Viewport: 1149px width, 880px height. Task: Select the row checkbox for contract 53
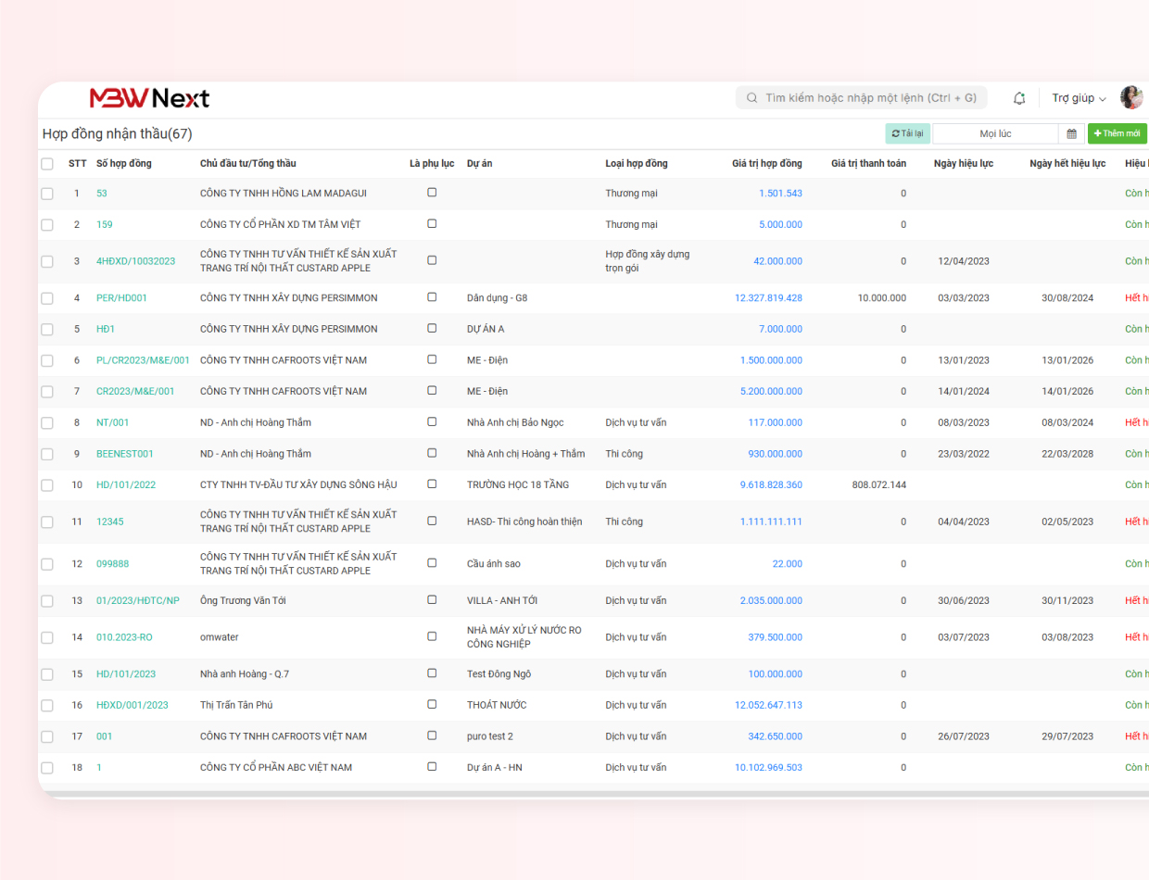[x=47, y=194]
